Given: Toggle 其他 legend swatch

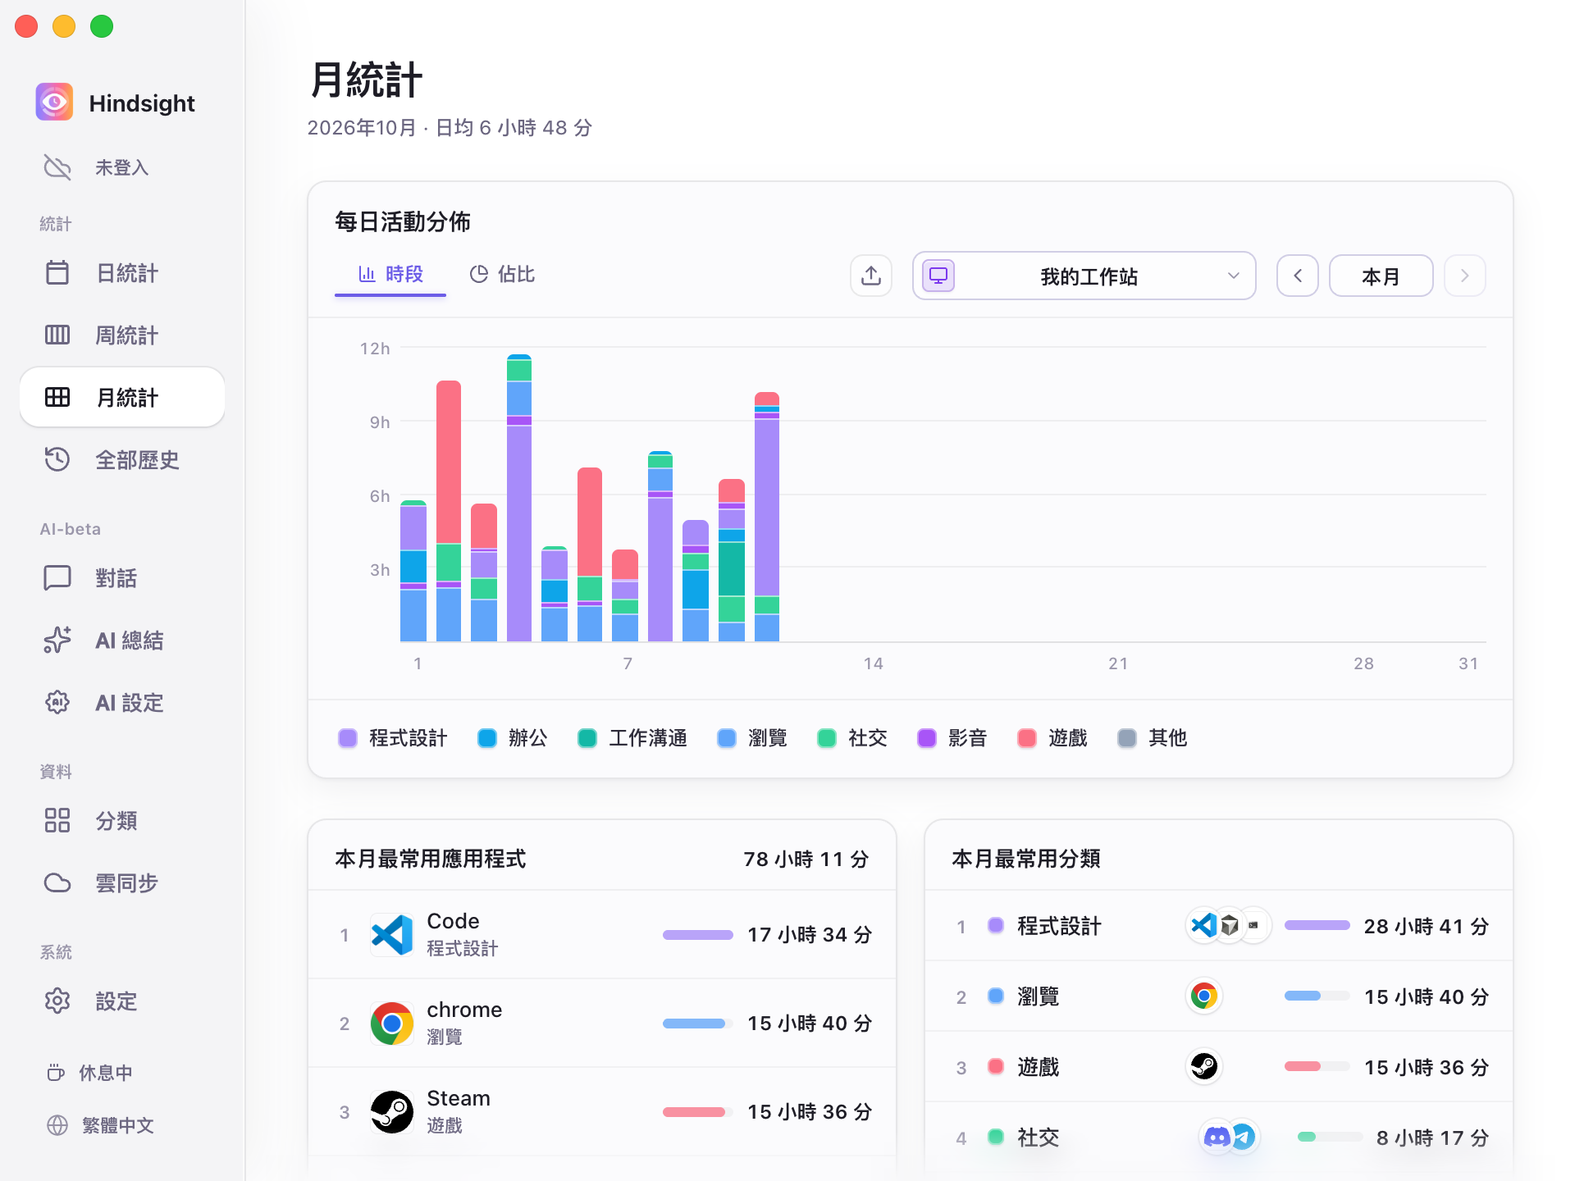Looking at the screenshot, I should [x=1127, y=738].
